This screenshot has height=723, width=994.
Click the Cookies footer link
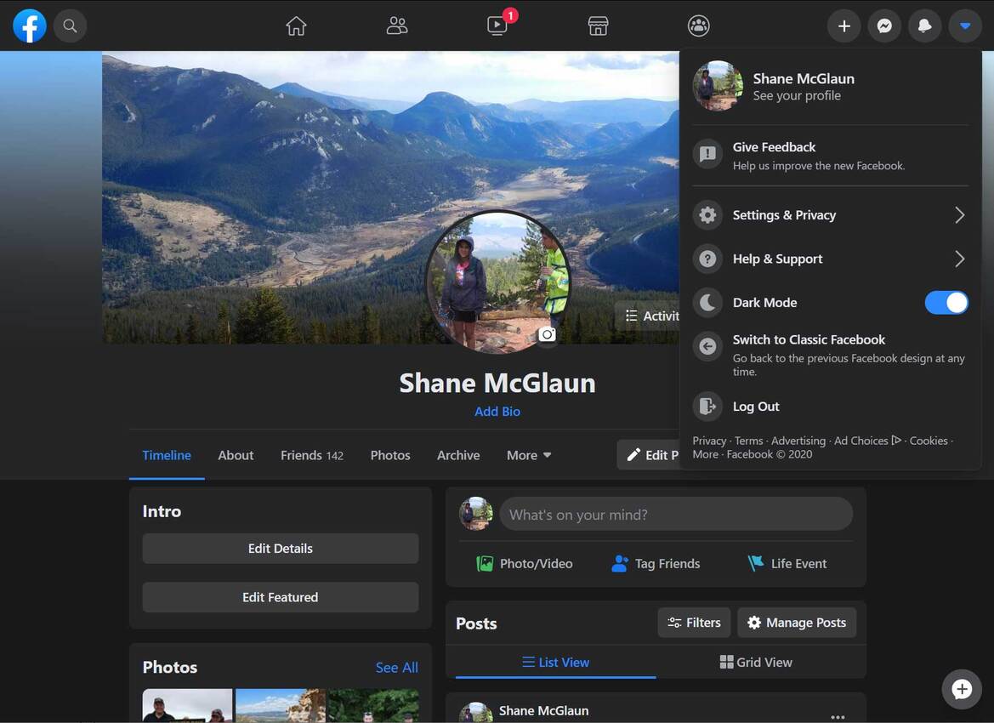point(929,441)
